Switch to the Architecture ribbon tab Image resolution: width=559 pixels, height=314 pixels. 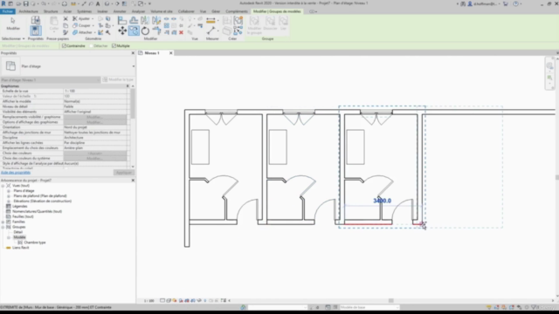[x=28, y=11]
